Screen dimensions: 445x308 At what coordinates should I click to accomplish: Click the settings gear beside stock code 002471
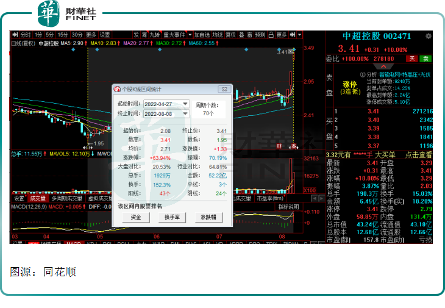coord(427,35)
